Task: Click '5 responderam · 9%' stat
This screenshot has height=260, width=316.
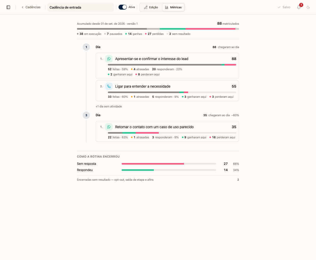Action: [x=166, y=97]
